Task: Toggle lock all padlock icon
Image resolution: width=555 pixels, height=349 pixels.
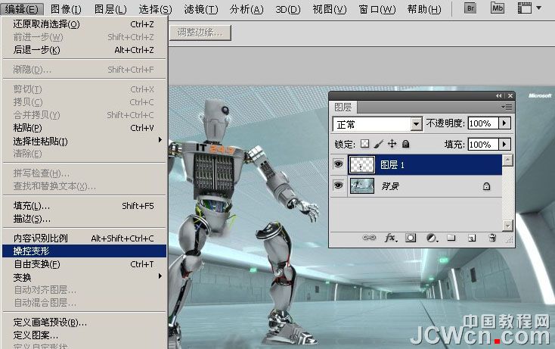Action: pyautogui.click(x=405, y=144)
